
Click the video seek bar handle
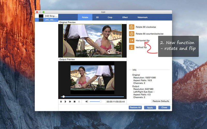63,97
